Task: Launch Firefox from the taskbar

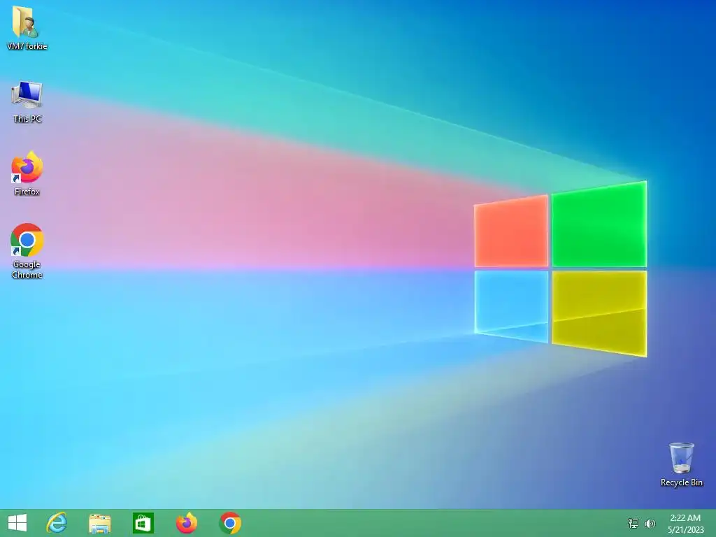Action: [x=186, y=523]
